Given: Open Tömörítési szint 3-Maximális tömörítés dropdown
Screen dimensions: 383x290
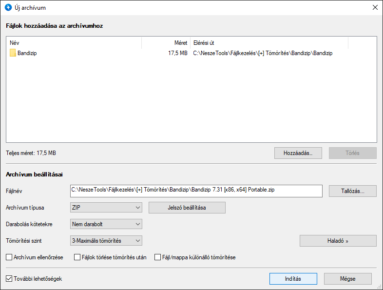Looking at the screenshot, I should (106, 241).
